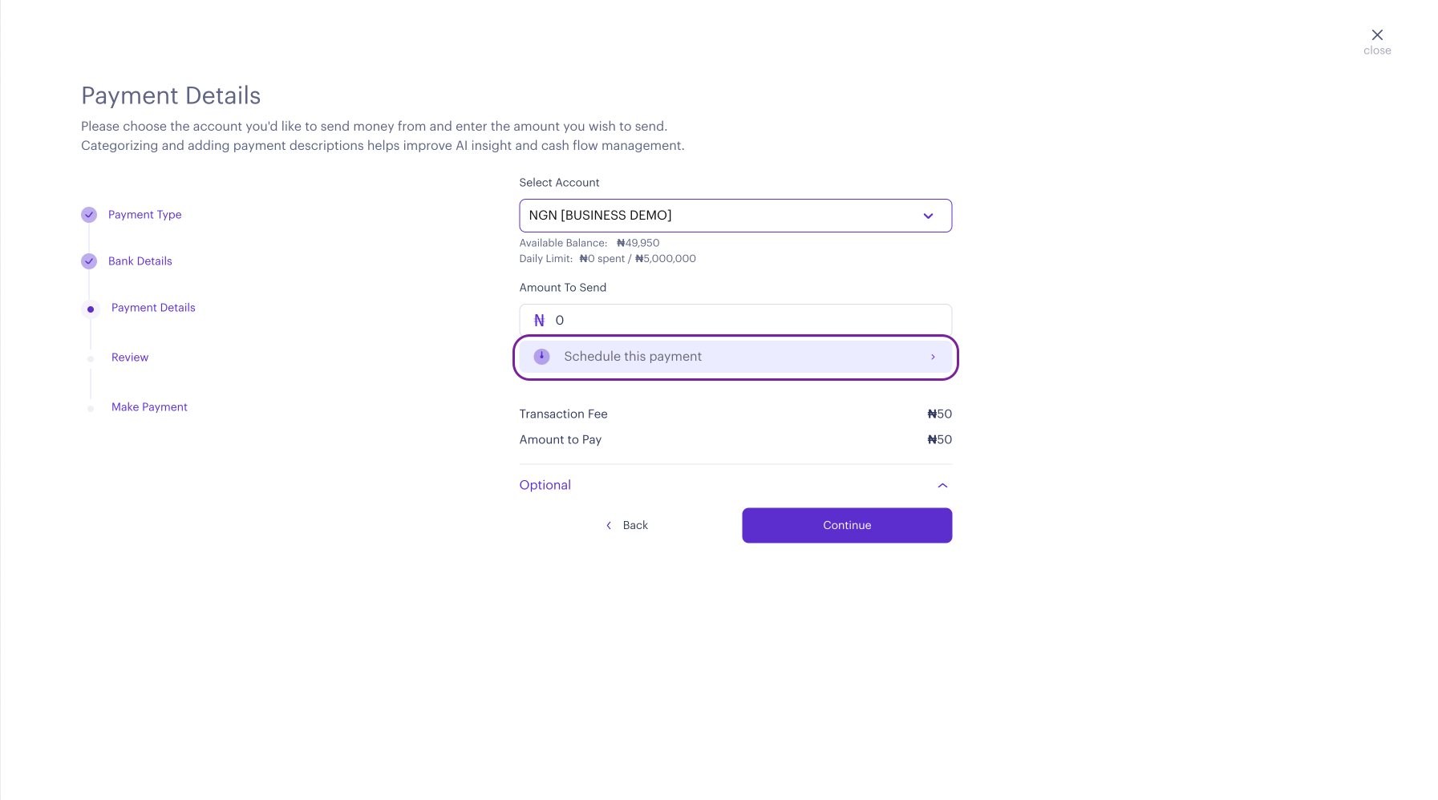Click the left chevron beside Back
The height and width of the screenshot is (800, 1438).
609,526
